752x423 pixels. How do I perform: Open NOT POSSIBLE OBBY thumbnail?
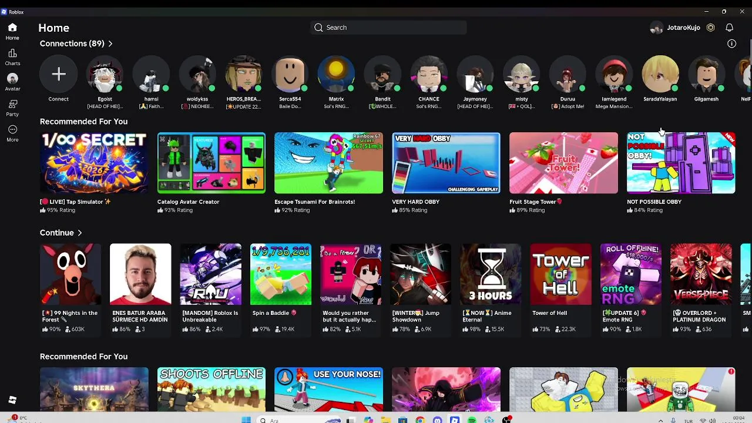[x=681, y=163]
